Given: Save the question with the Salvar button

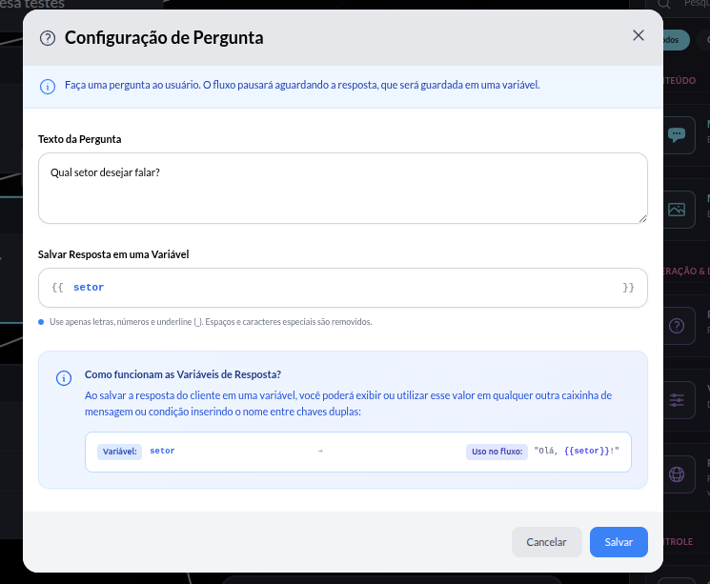Looking at the screenshot, I should coord(619,542).
